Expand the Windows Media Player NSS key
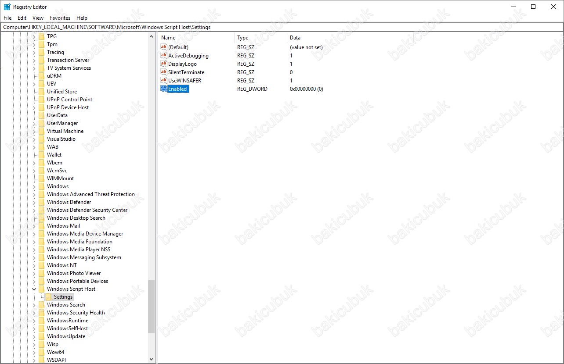Image resolution: width=564 pixels, height=364 pixels. (34, 250)
